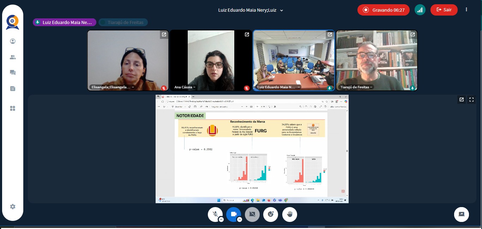Open settings gear in the left sidebar
482x229 pixels.
point(13,207)
